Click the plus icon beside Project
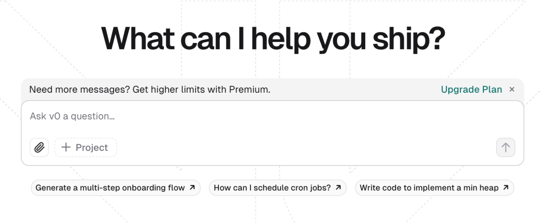 click(66, 147)
